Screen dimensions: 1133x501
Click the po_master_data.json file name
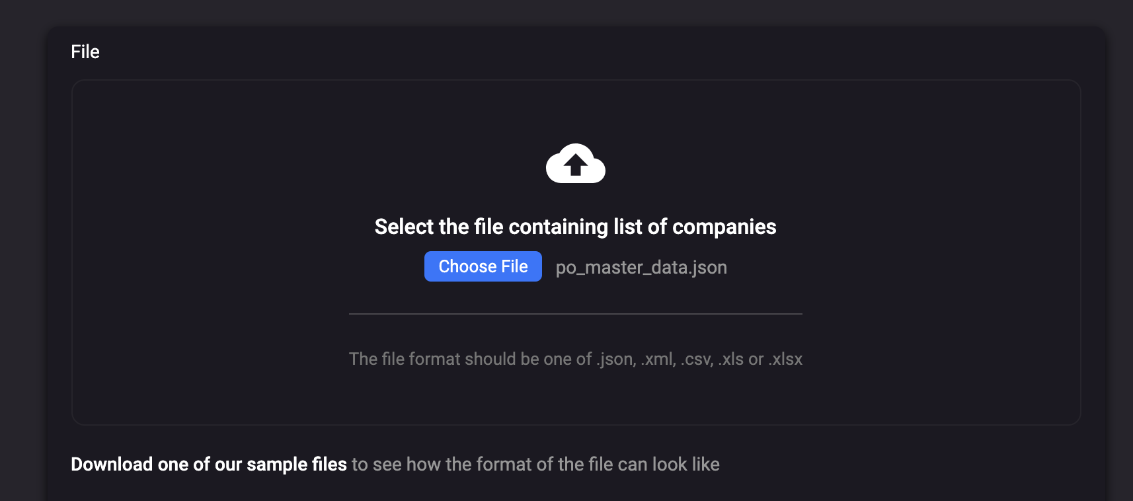[641, 267]
